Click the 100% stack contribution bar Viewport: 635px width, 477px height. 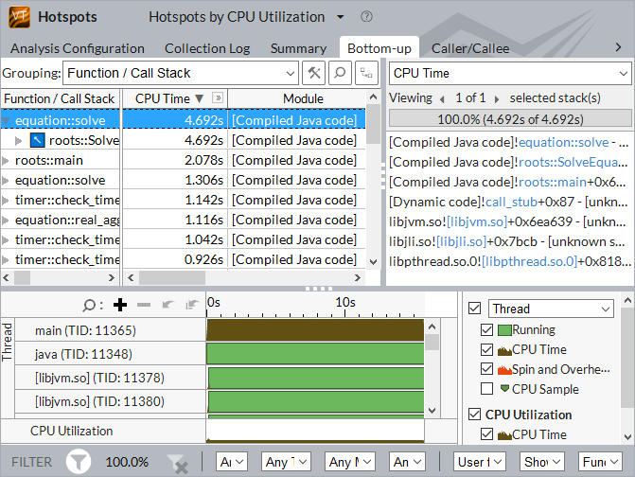[510, 117]
